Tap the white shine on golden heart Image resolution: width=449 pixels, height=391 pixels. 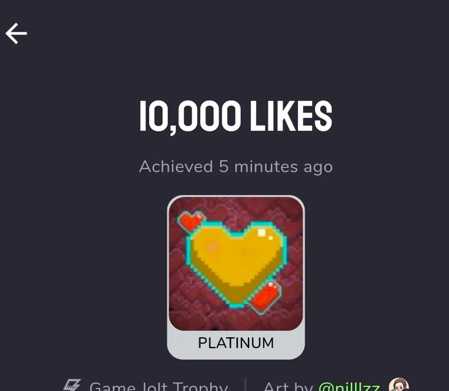(261, 233)
